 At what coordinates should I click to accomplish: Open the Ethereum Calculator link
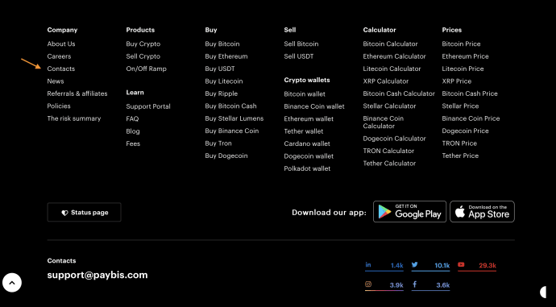coord(394,56)
